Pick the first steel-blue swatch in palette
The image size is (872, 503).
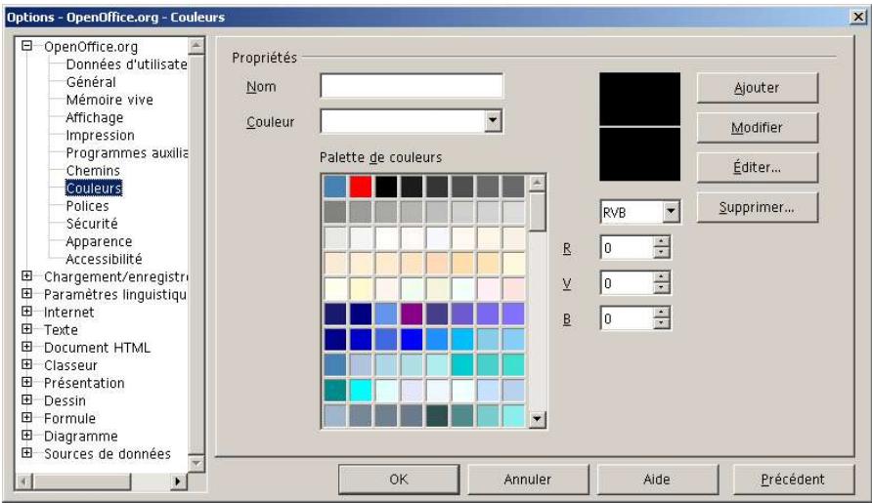tap(334, 187)
